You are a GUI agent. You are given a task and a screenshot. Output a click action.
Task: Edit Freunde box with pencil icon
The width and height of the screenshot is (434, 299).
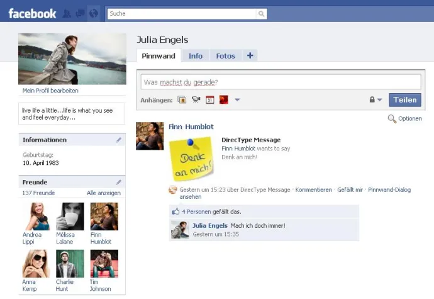click(118, 183)
